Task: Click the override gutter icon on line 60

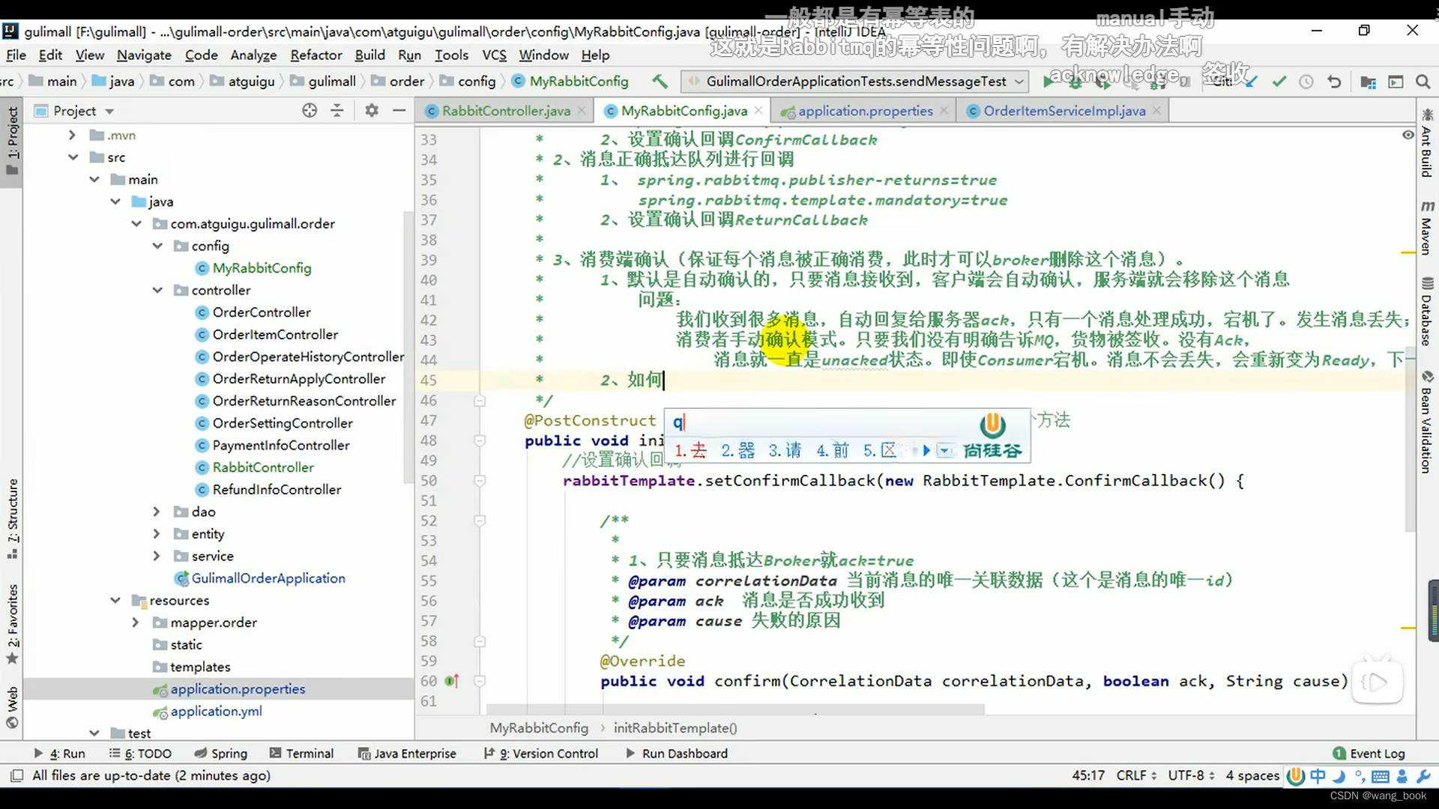Action: pos(451,681)
